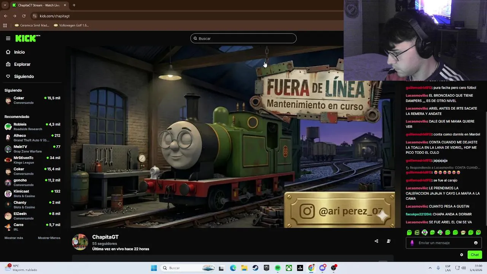Open Microsoft Edge from taskbar
Image resolution: width=487 pixels, height=274 pixels.
tap(233, 268)
